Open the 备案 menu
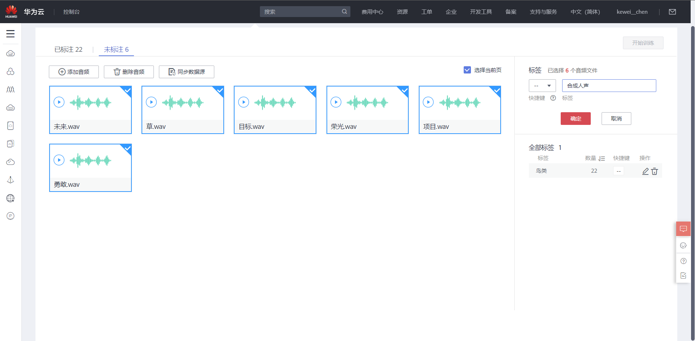The width and height of the screenshot is (695, 341). pos(511,12)
